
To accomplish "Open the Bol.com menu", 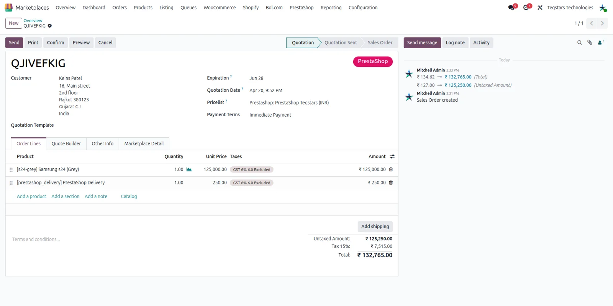I will (x=274, y=8).
